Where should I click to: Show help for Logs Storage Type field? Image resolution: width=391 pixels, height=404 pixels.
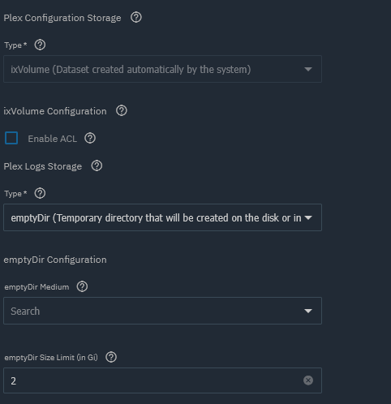tap(40, 193)
